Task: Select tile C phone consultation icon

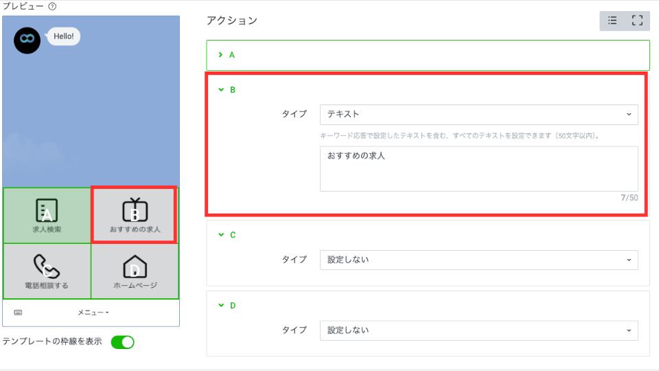Action: (x=47, y=266)
